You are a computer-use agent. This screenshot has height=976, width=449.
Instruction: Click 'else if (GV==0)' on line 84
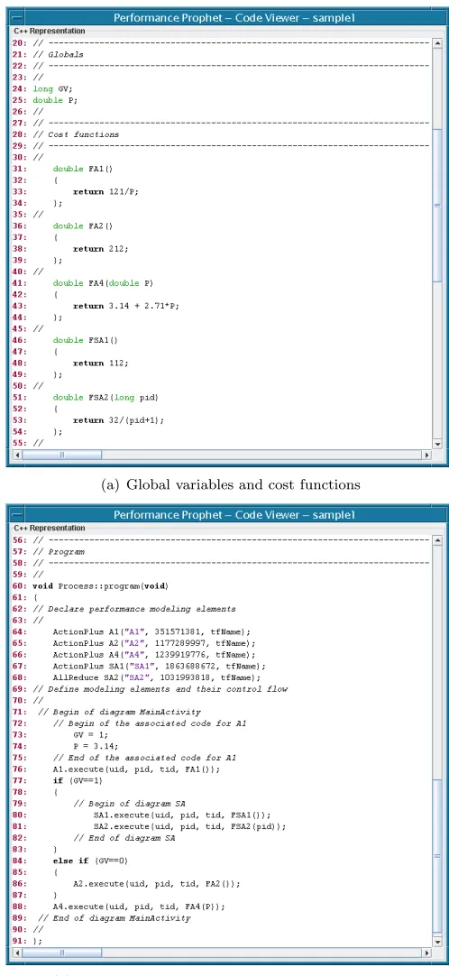click(91, 861)
